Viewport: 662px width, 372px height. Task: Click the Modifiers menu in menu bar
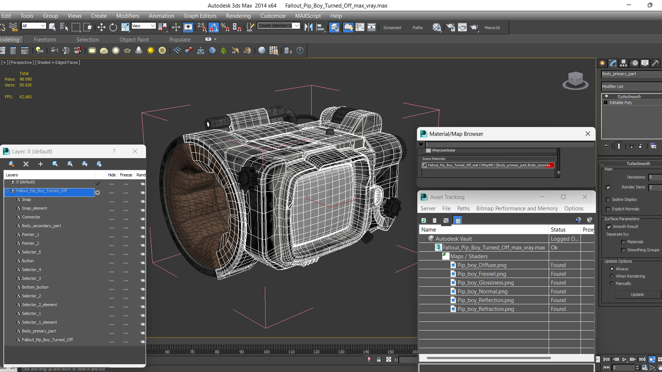127,15
